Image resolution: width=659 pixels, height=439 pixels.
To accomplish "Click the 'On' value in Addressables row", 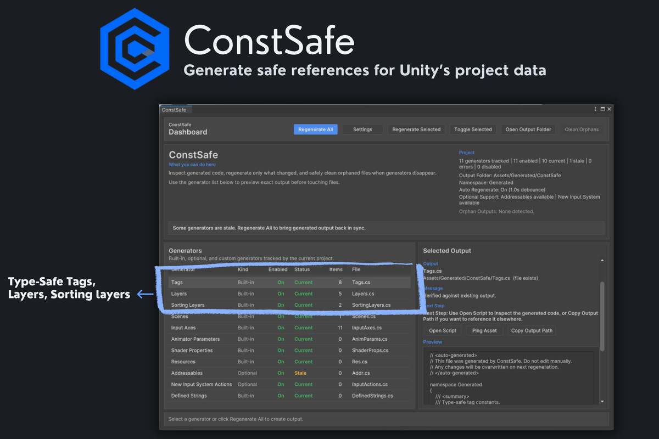I will coord(281,373).
